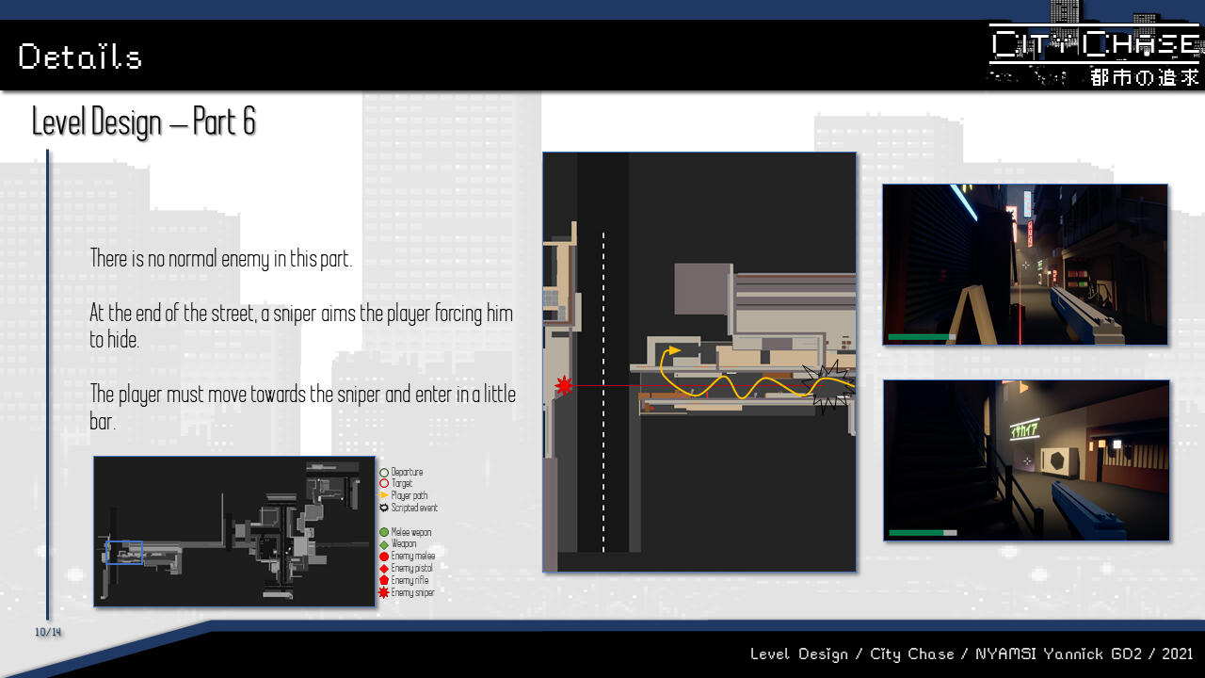Click the "Details" slide title
The height and width of the screenshot is (678, 1205).
click(x=80, y=56)
